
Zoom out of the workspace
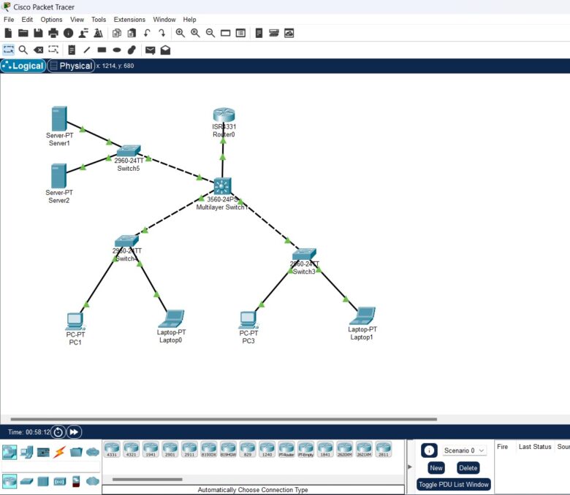[x=210, y=33]
